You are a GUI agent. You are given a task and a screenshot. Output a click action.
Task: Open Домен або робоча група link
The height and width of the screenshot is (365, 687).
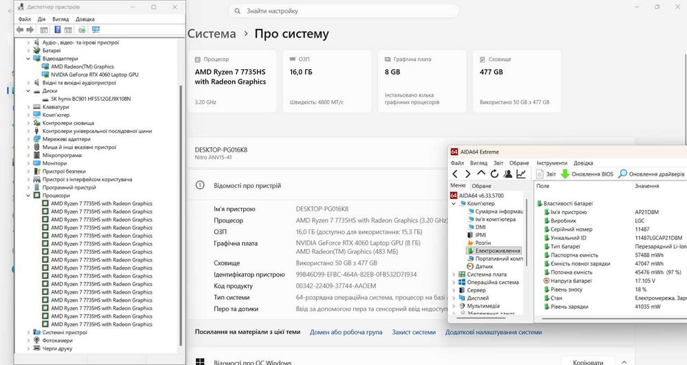346,332
